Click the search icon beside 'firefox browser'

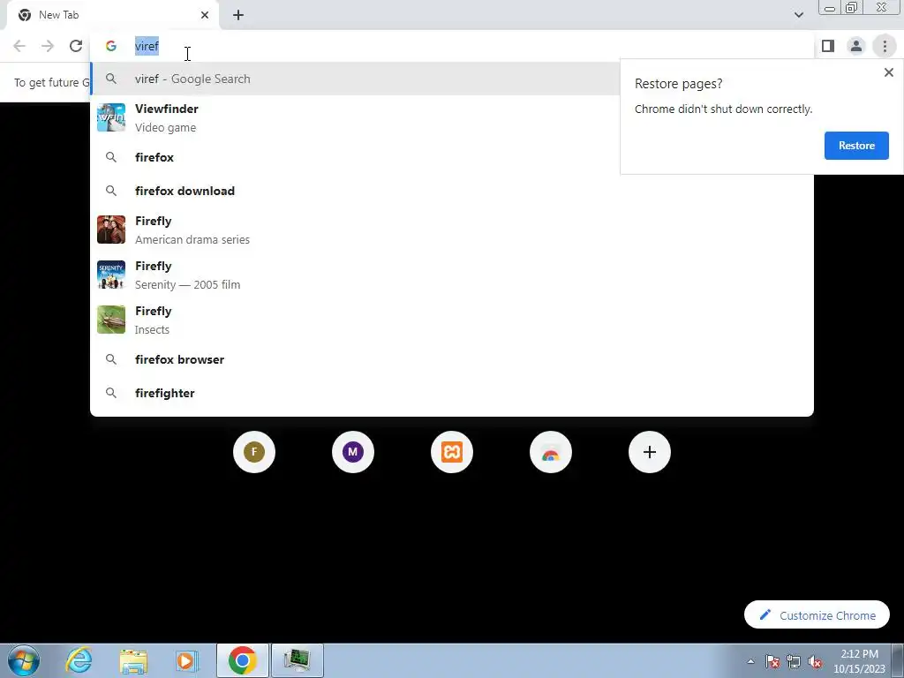(110, 359)
